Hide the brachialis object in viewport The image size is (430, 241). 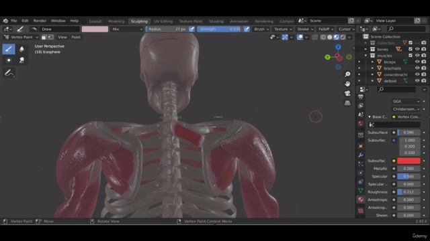(x=417, y=68)
